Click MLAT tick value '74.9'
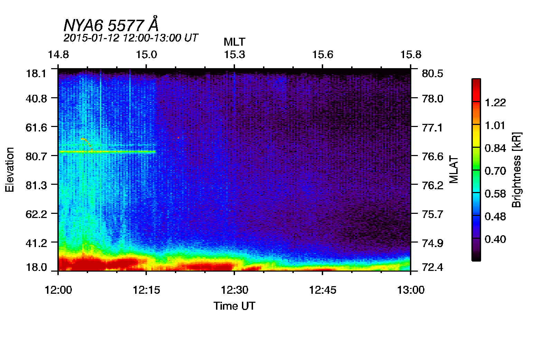This screenshot has width=553, height=346. tap(433, 243)
